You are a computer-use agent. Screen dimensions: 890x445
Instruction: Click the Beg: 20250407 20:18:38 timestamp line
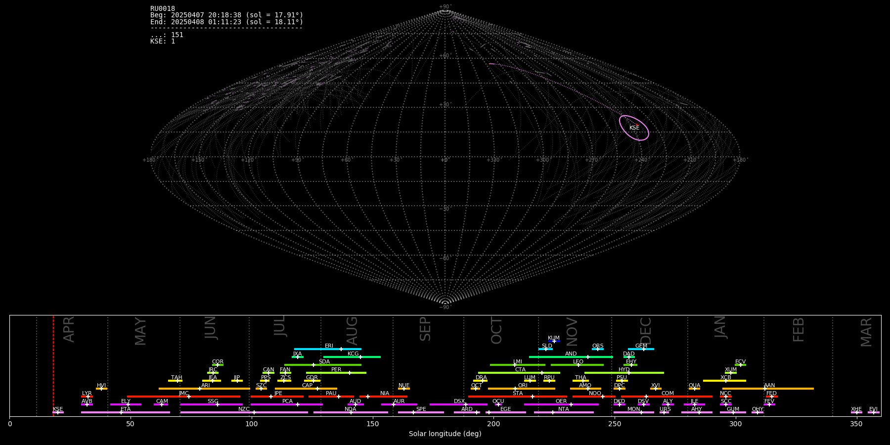point(226,15)
